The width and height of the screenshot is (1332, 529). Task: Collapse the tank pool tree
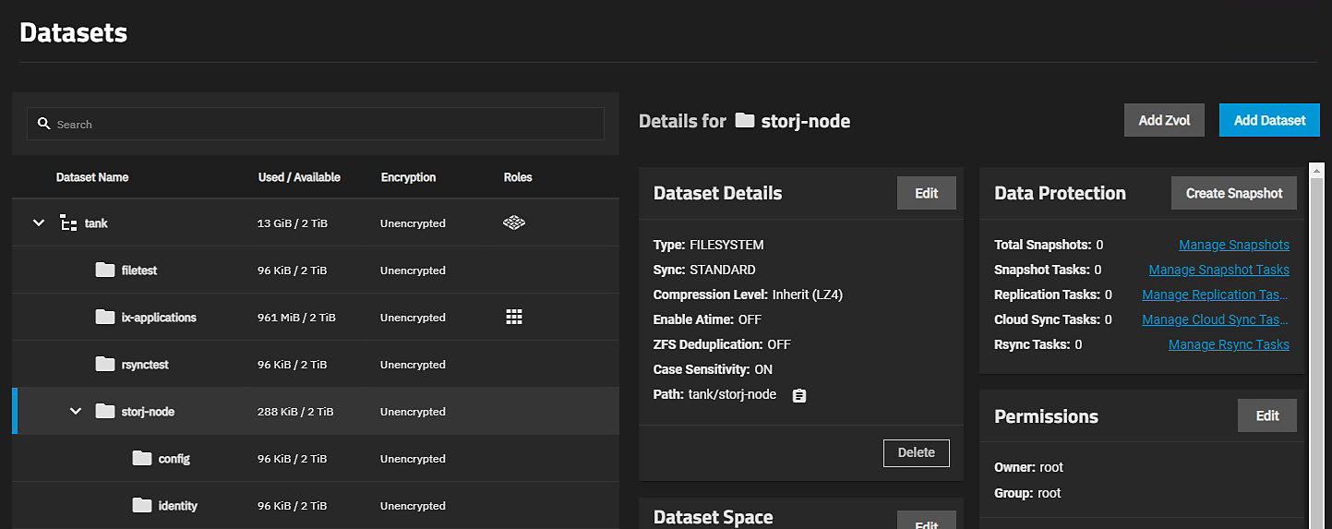click(39, 222)
